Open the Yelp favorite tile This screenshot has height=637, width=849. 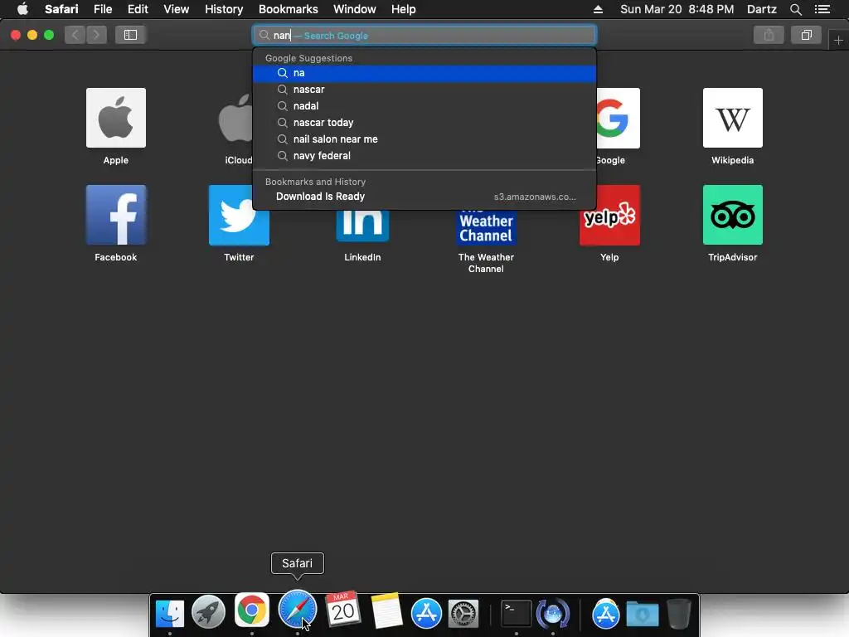609,215
